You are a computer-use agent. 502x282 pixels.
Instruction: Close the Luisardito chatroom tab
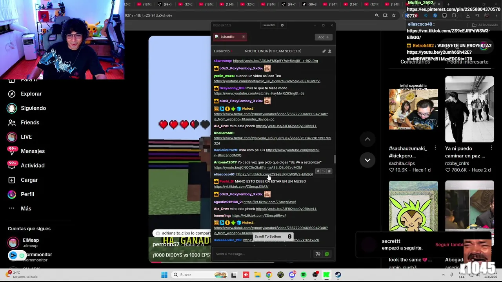[243, 37]
